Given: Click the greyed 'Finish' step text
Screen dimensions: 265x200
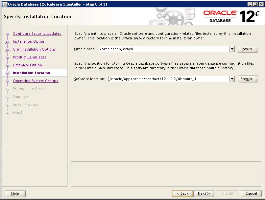Looking at the screenshot, I should [x=18, y=112].
